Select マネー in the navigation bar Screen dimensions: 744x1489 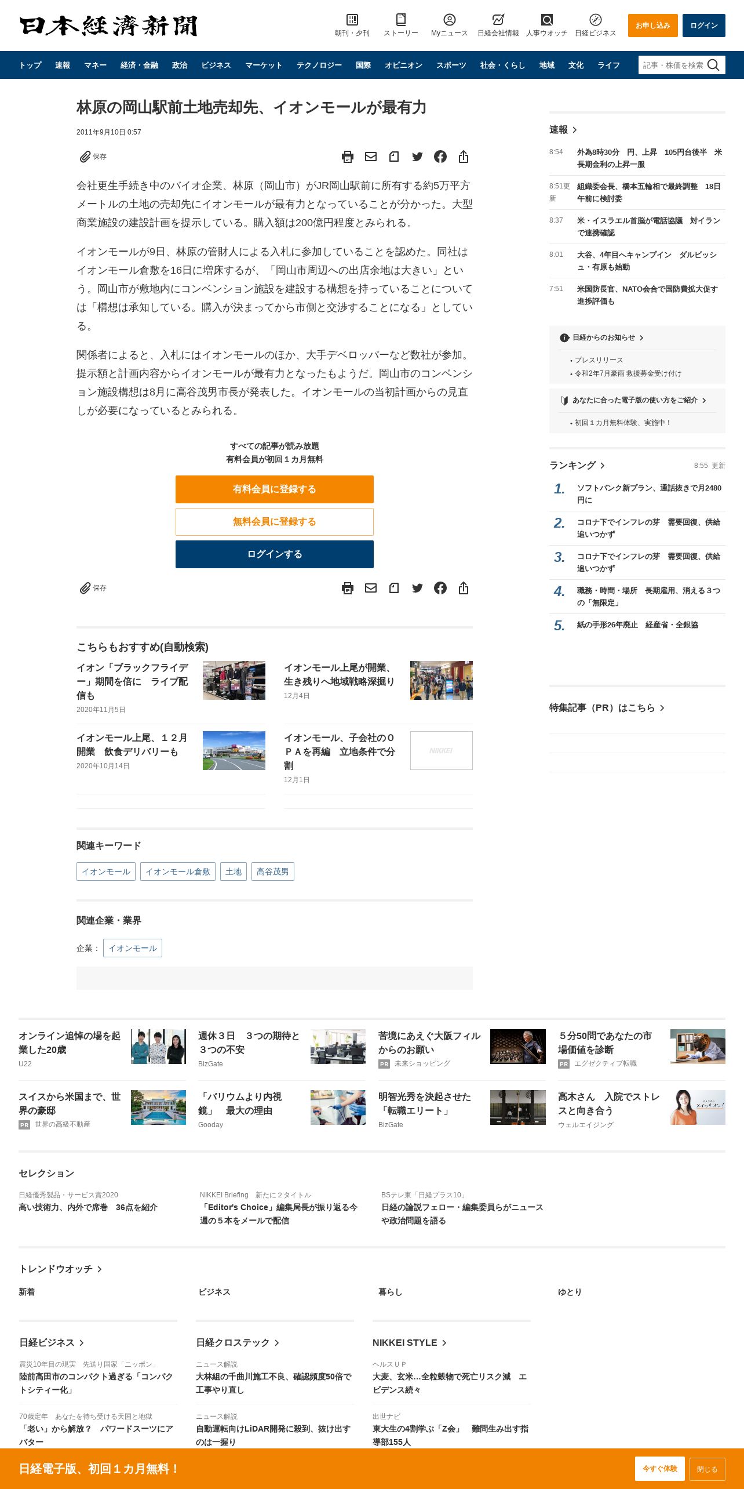95,65
